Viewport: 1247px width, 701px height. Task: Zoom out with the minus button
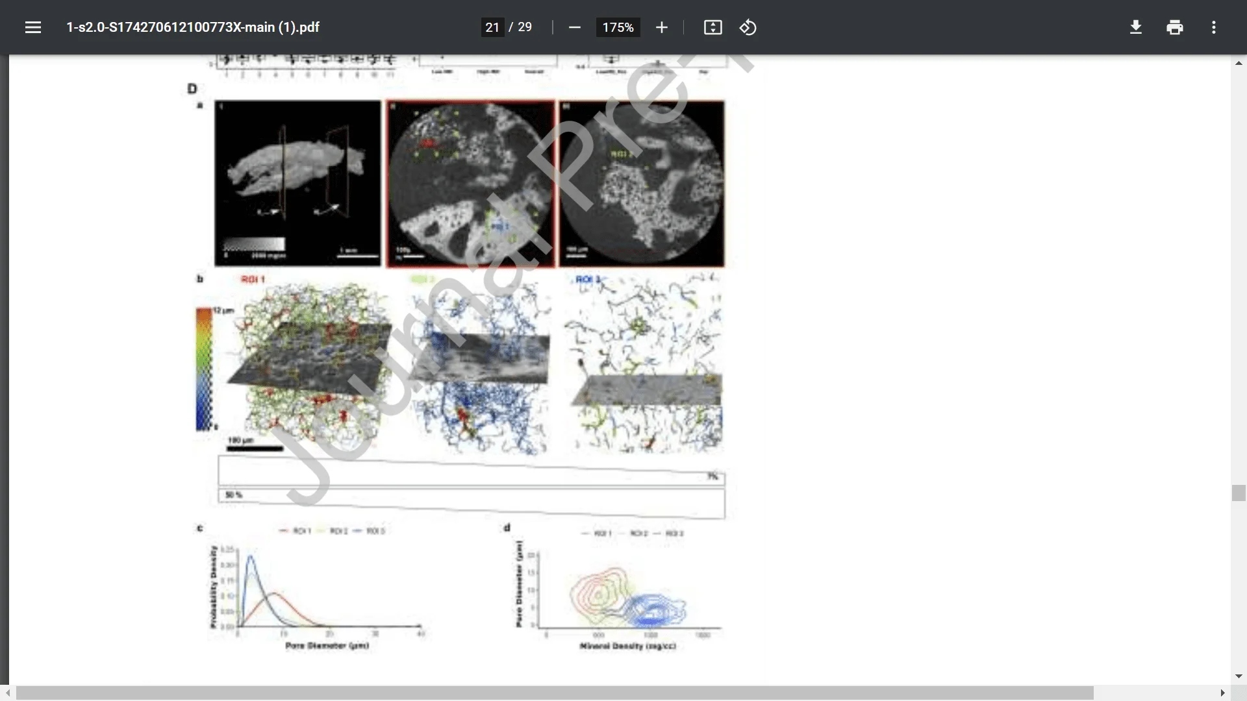574,27
